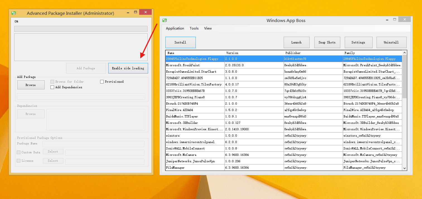Select the Microsoft.3DBuilder row
Image resolution: width=422 pixels, height=199 pixels.
(284, 123)
